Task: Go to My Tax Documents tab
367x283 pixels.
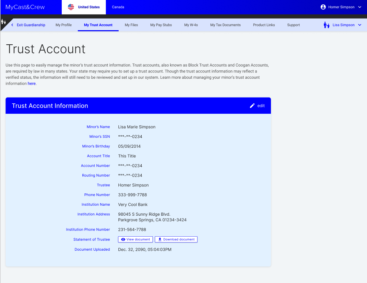Action: point(225,25)
